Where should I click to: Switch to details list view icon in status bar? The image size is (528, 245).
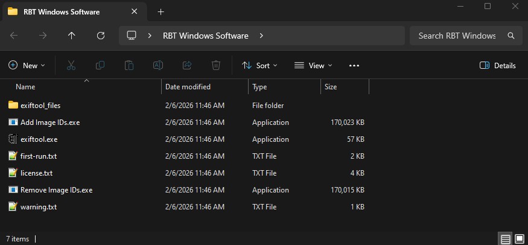tap(505, 240)
